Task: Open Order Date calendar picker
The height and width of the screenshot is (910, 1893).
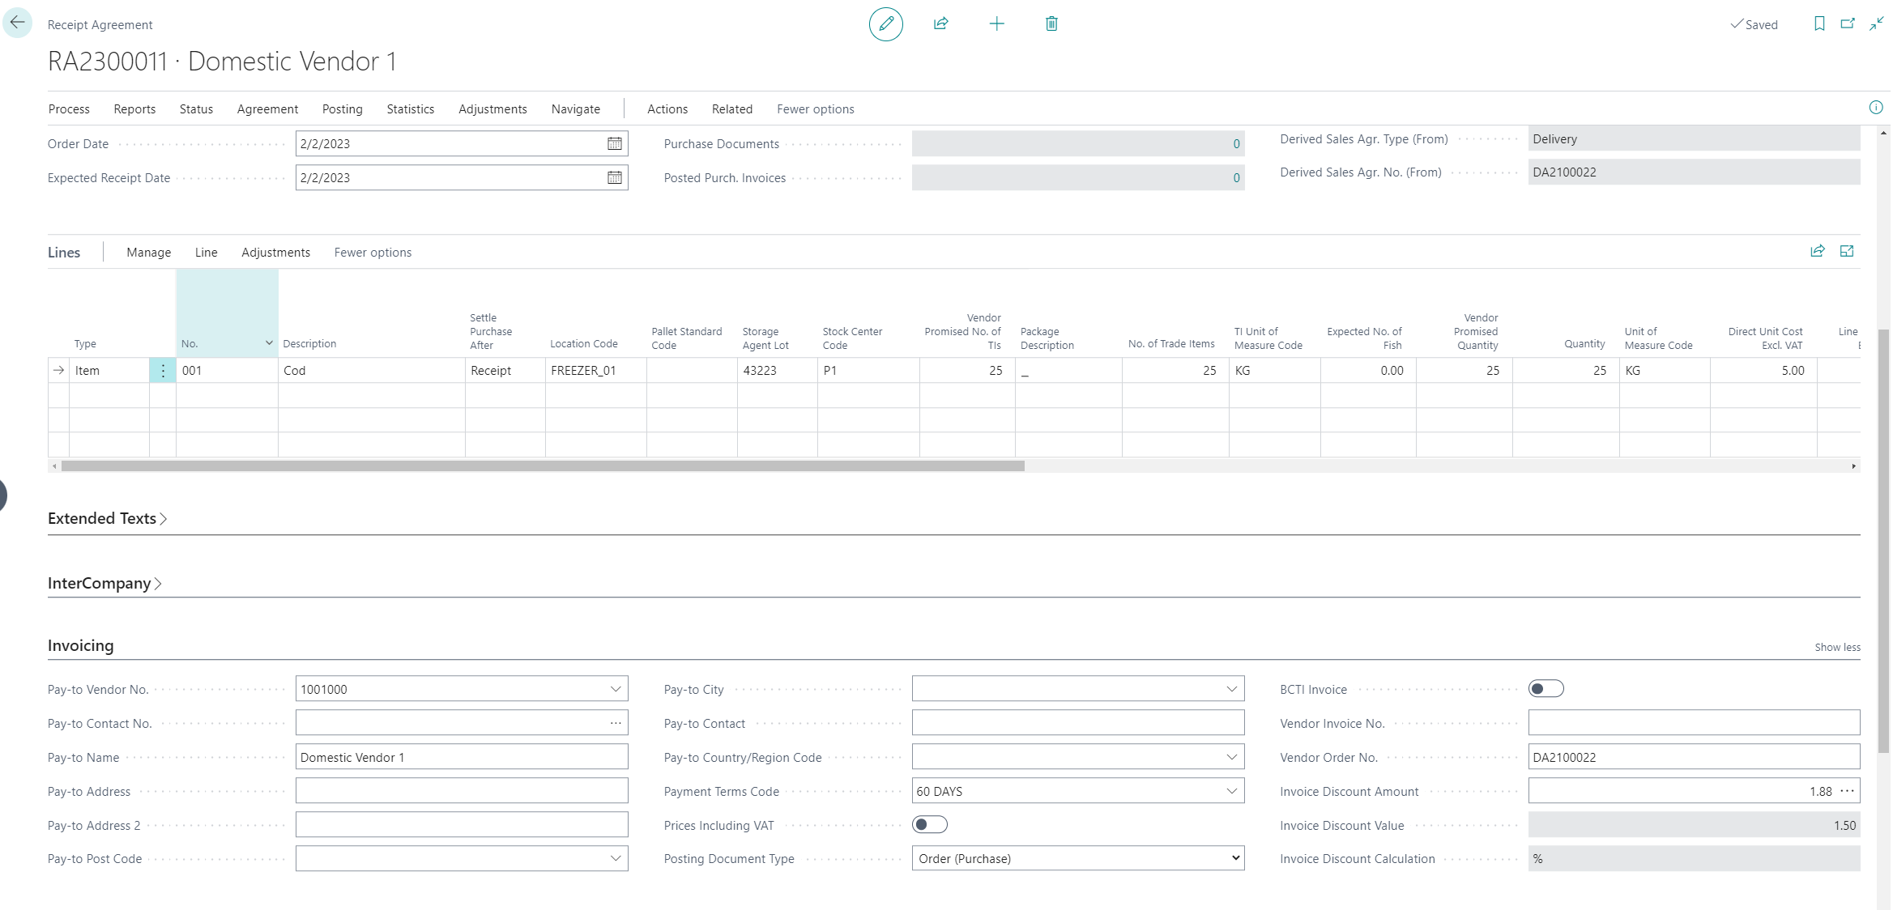Action: pos(615,144)
